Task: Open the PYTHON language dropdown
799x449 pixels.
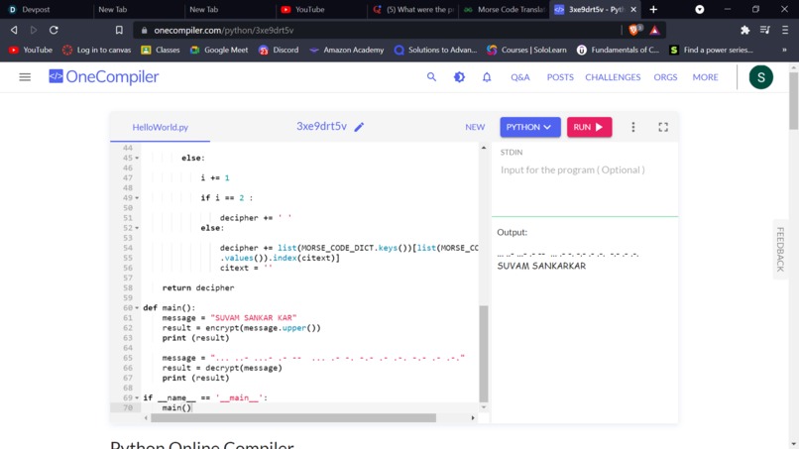Action: [x=530, y=127]
